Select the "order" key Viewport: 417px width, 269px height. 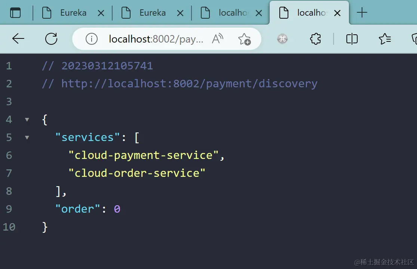pos(77,209)
